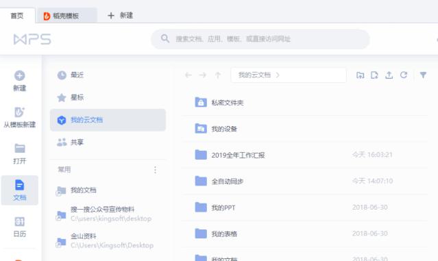Go forward with the right arrow

pos(202,75)
